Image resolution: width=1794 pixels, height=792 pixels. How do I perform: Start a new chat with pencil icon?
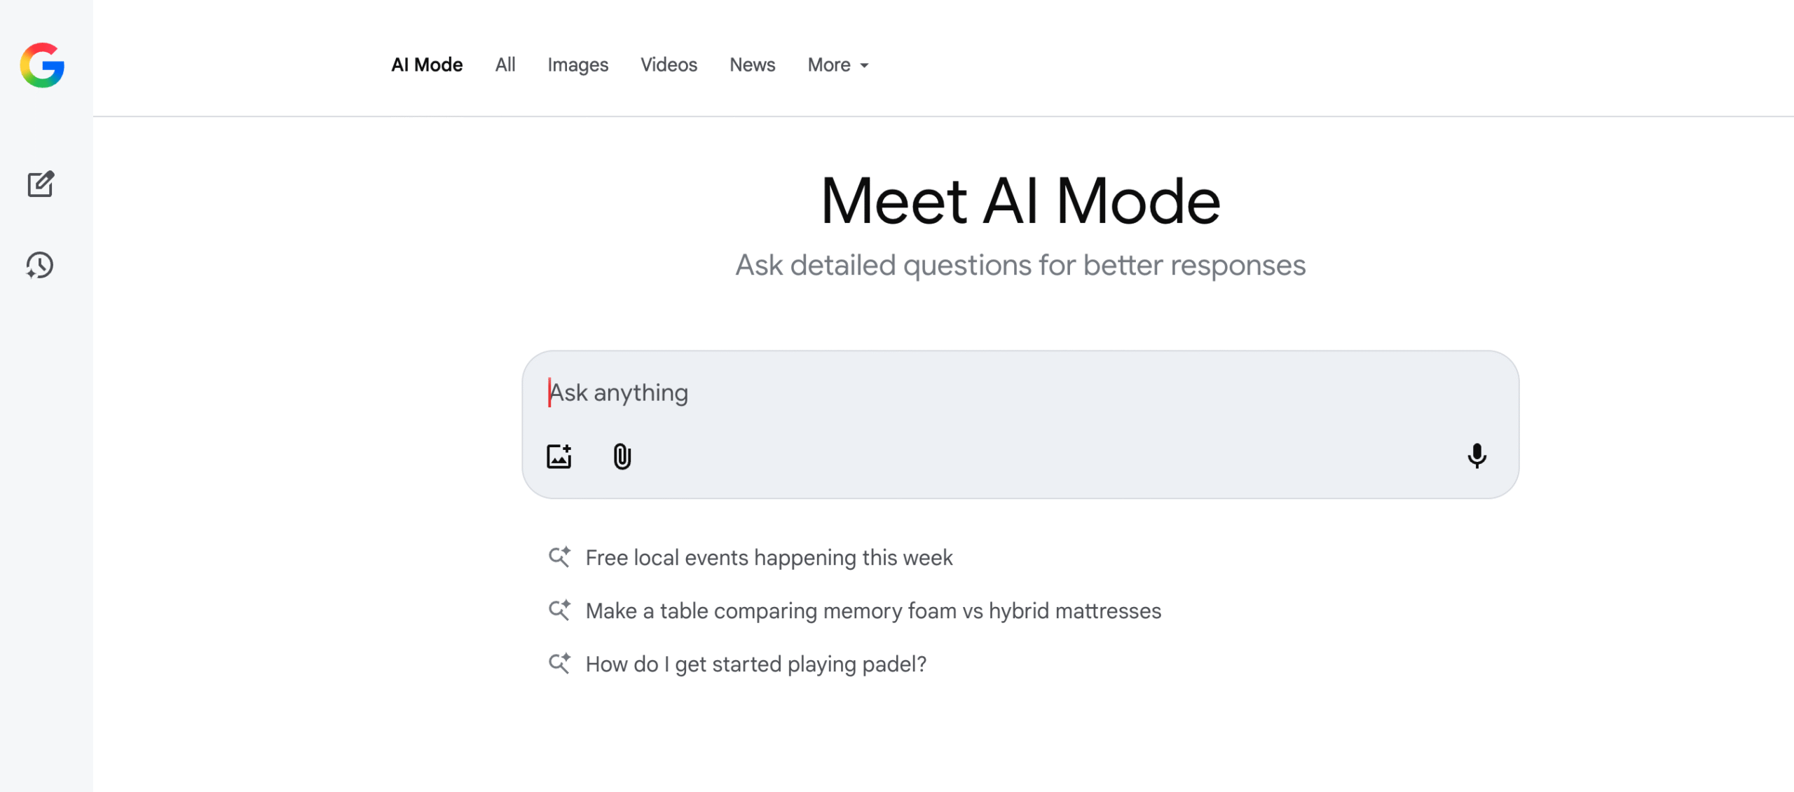click(41, 184)
